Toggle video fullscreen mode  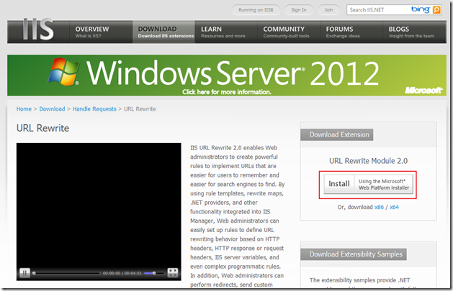(x=173, y=272)
